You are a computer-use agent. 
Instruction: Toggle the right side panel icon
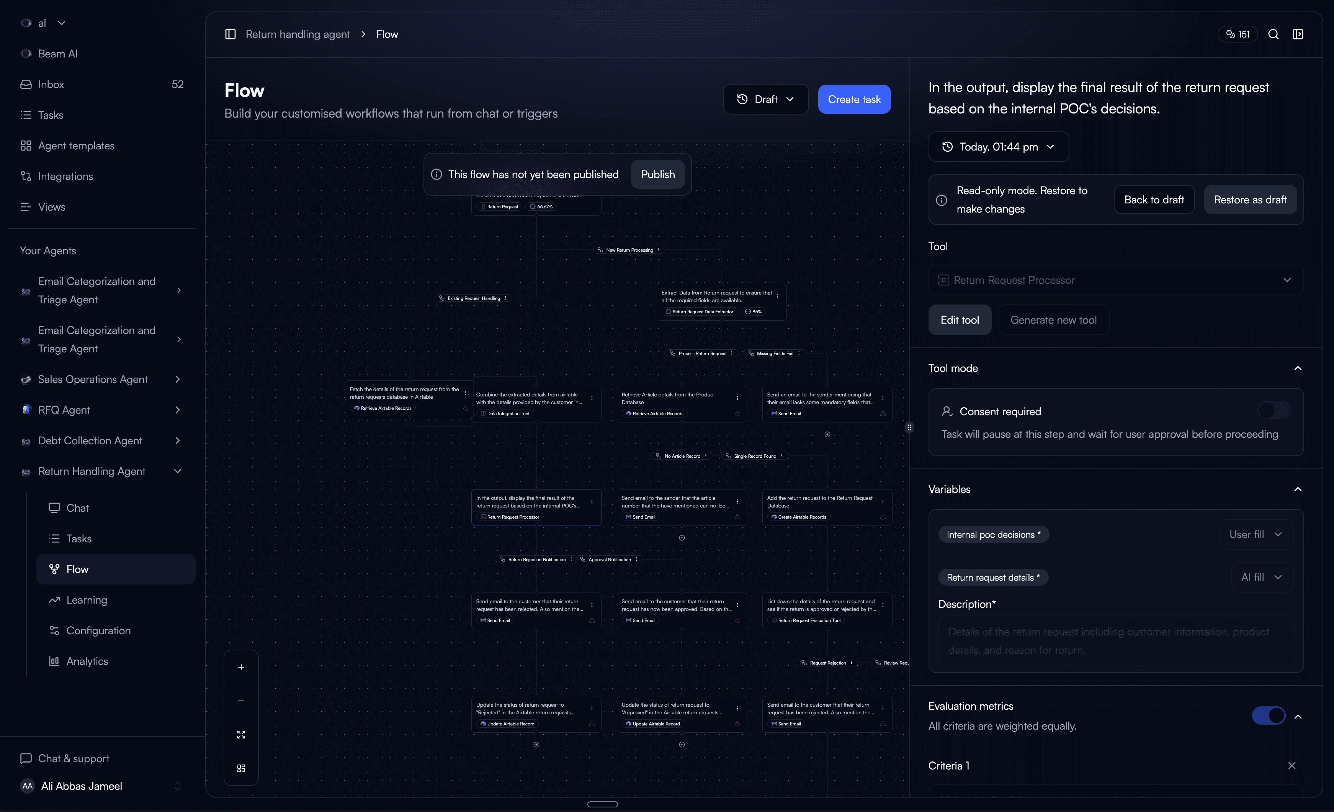coord(1298,34)
